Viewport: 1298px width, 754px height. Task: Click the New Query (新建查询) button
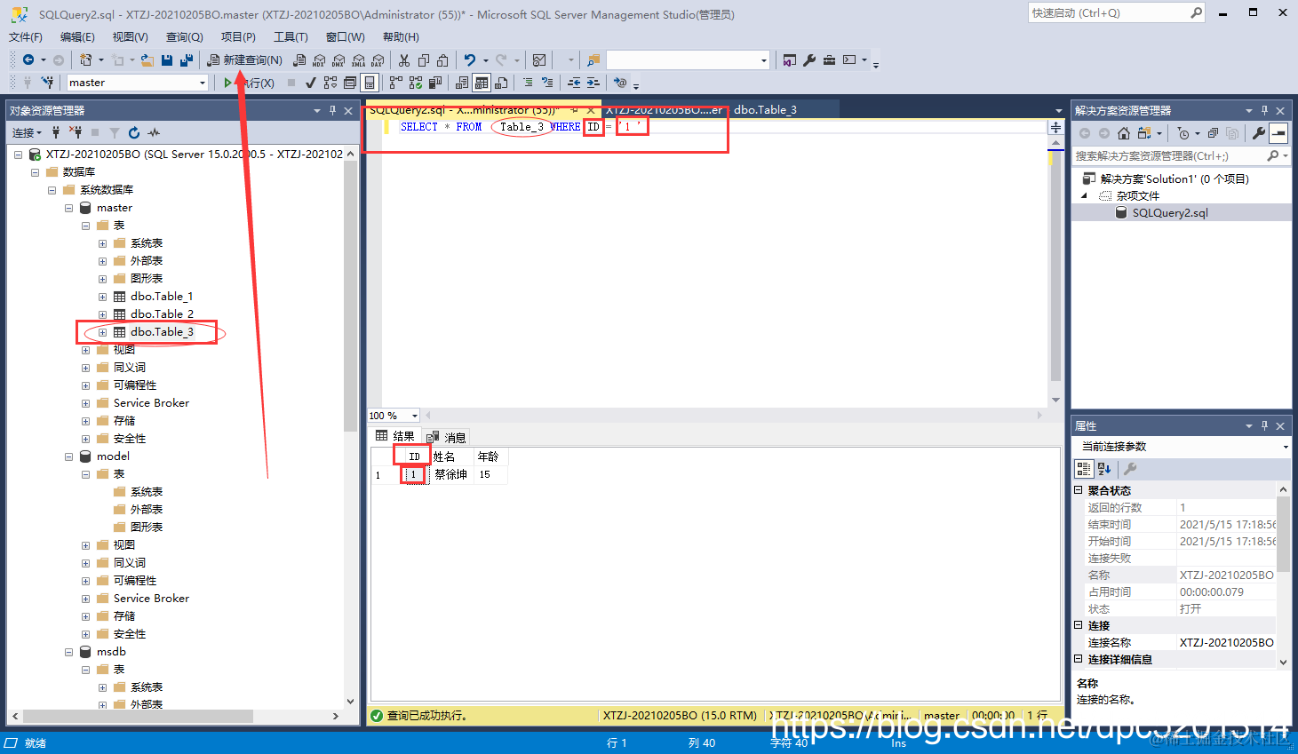245,60
